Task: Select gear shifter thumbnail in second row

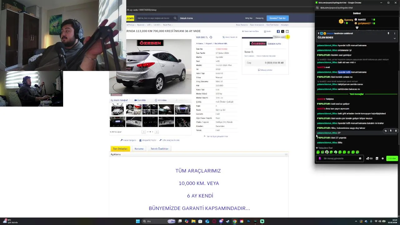Action: tap(182, 122)
